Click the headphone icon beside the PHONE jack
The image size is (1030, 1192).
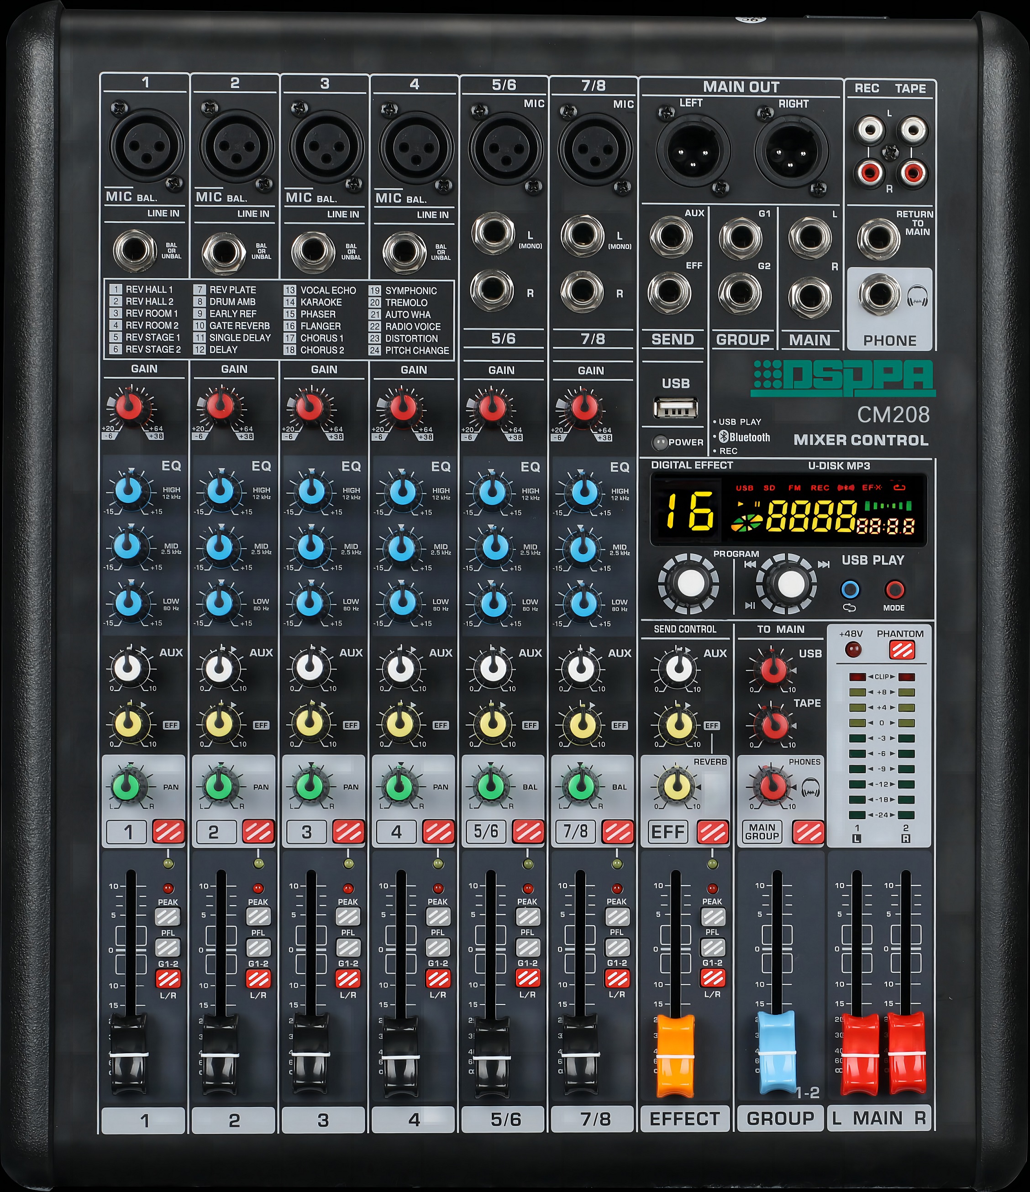coord(917,297)
